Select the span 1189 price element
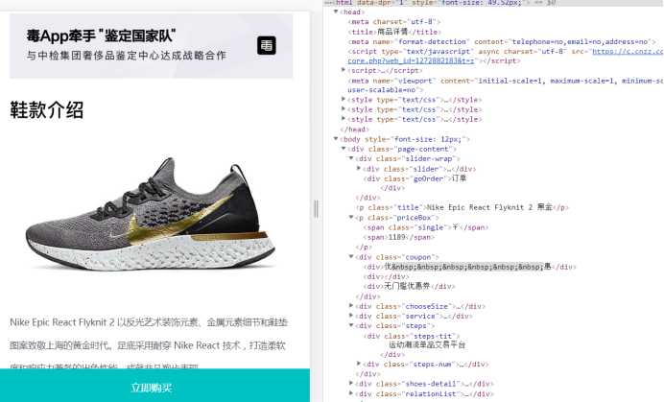The image size is (664, 402). [x=399, y=237]
